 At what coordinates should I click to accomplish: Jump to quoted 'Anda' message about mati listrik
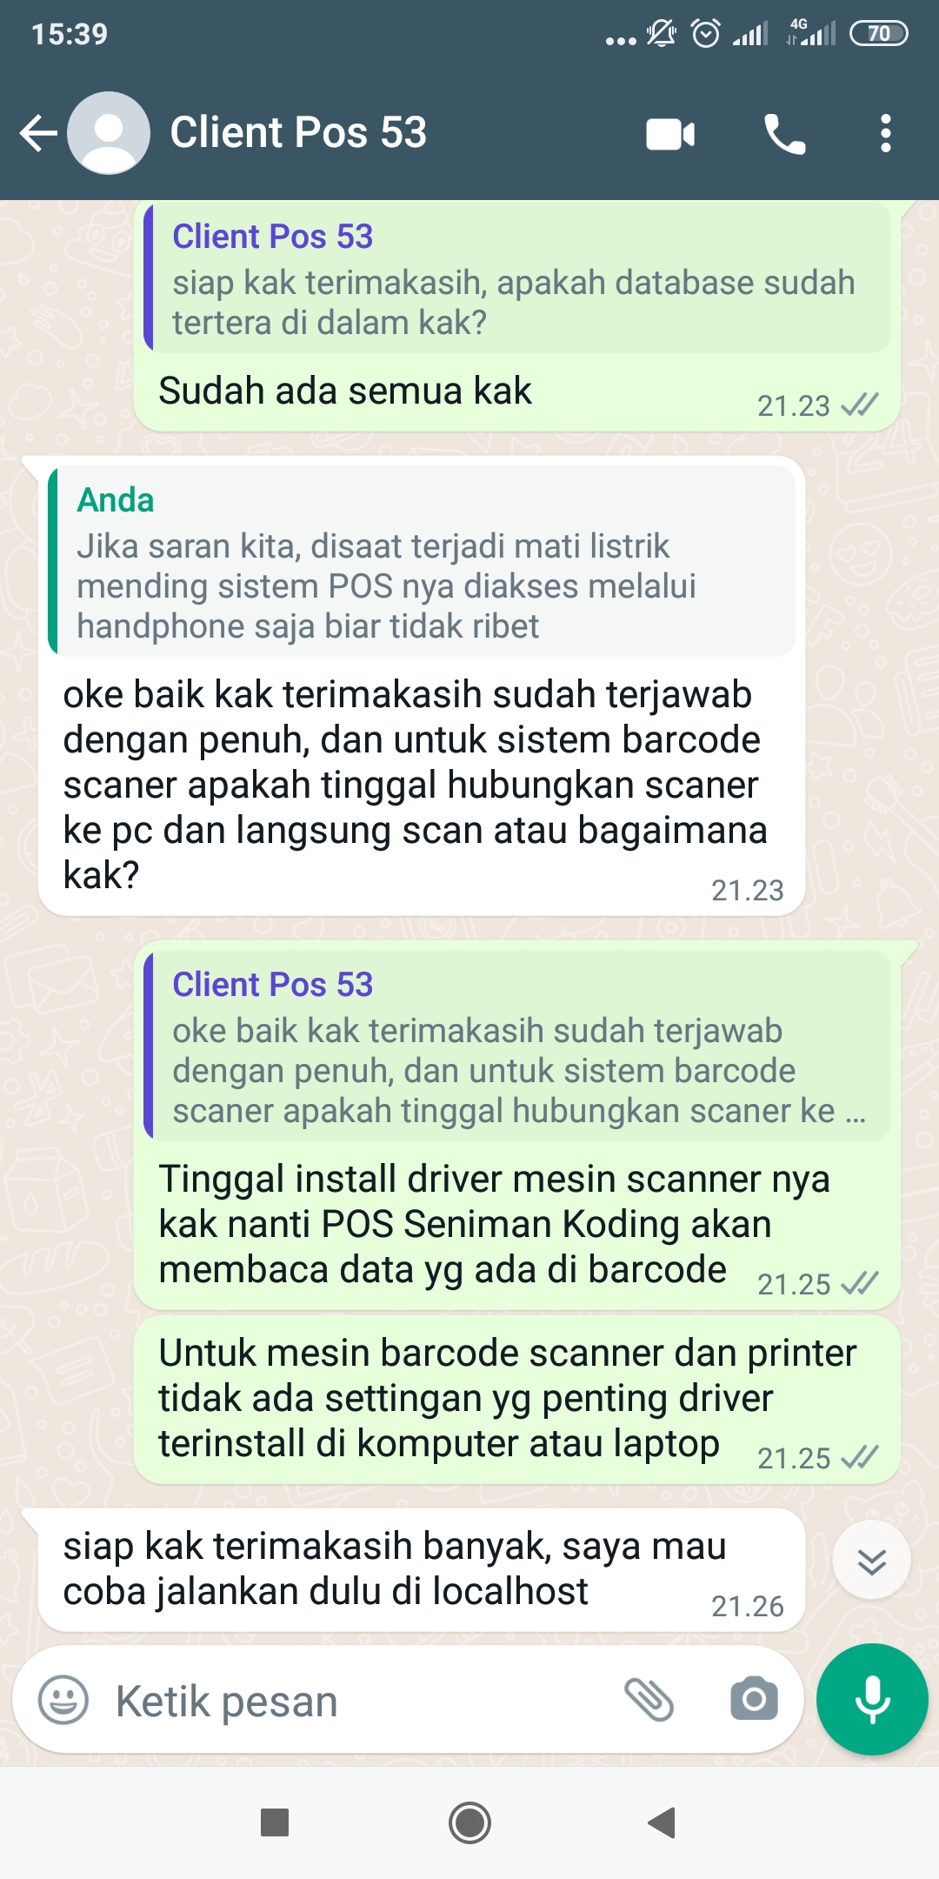click(x=422, y=561)
